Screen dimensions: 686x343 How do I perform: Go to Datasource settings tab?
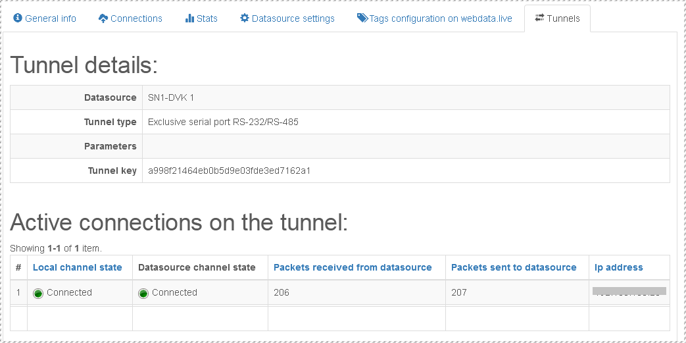coord(293,18)
